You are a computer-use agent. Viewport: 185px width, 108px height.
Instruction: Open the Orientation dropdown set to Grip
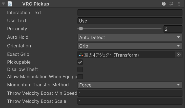(130, 46)
